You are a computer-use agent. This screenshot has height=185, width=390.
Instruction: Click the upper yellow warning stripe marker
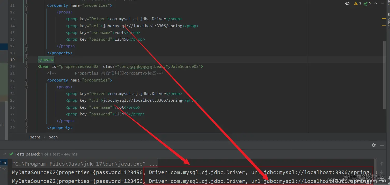pyautogui.click(x=384, y=19)
